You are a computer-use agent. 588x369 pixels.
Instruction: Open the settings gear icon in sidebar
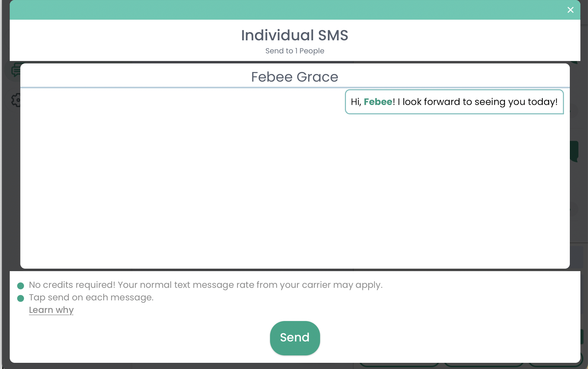[16, 100]
